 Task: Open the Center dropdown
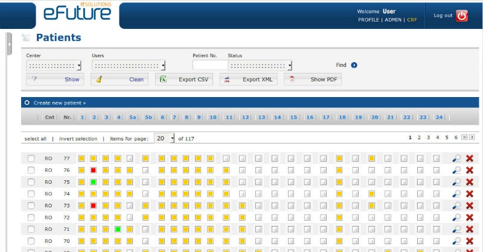click(54, 65)
